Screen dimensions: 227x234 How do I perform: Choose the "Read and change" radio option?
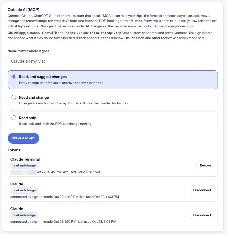(14, 97)
